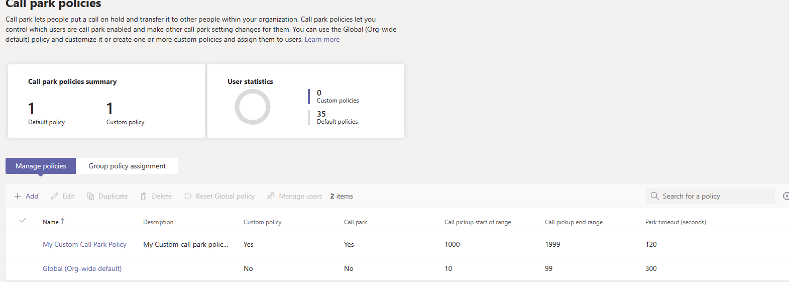
Task: Switch to the Manage policies tab
Action: pyautogui.click(x=41, y=166)
